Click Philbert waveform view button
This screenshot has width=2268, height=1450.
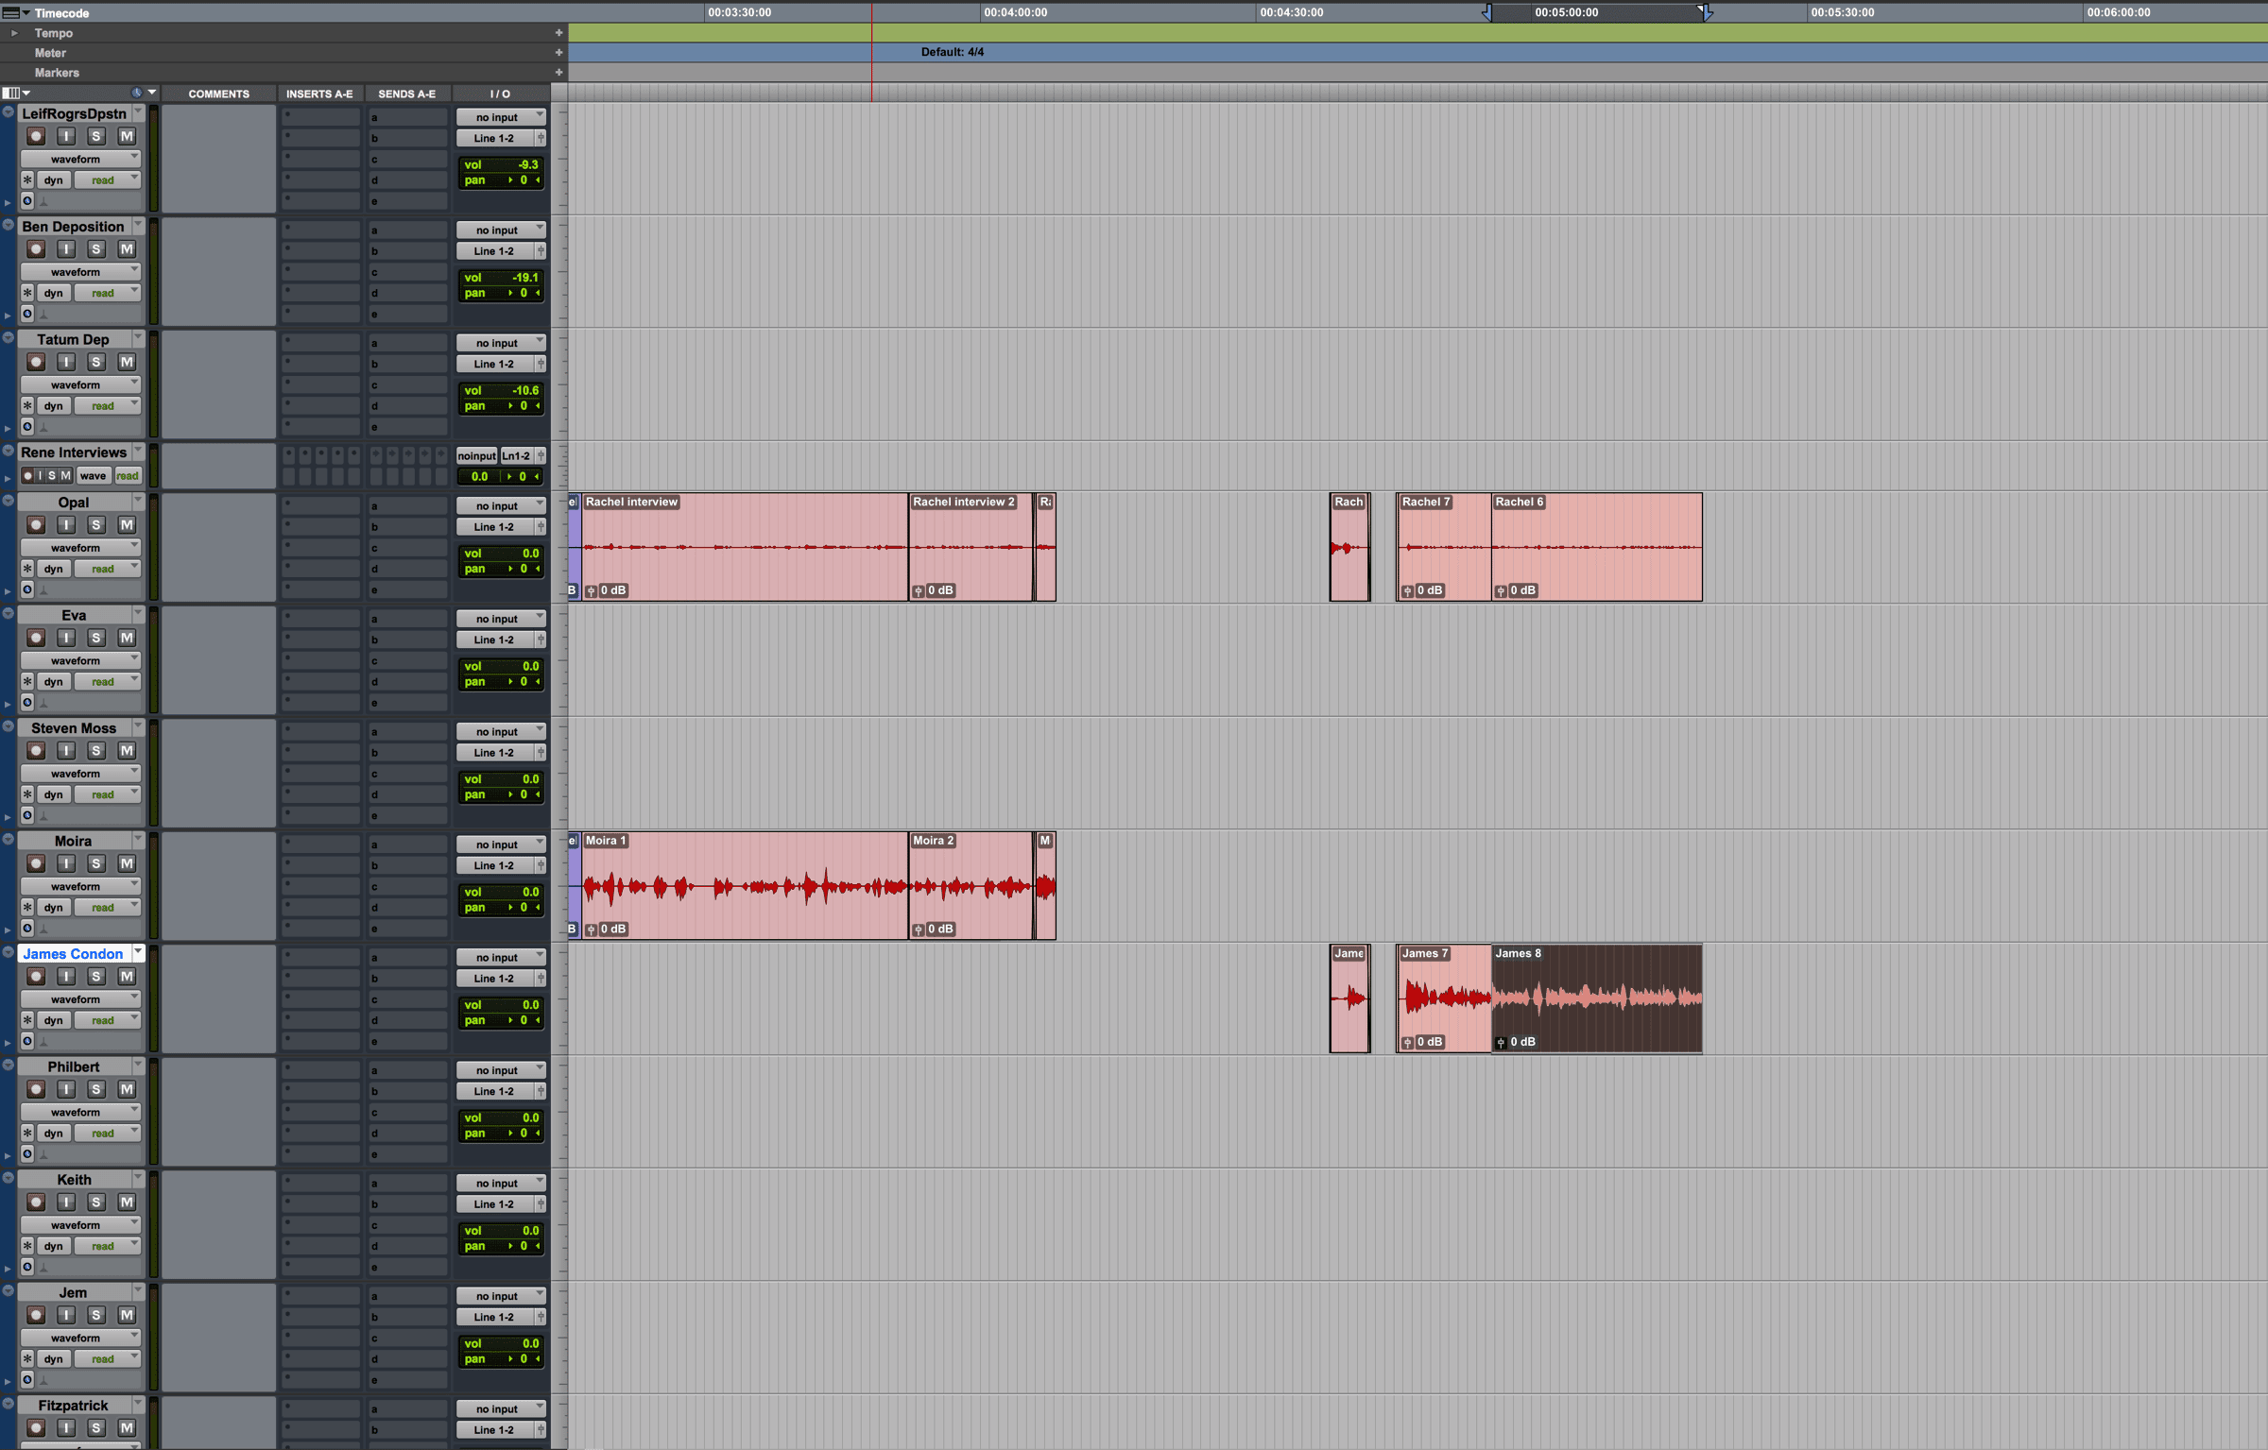click(80, 1112)
